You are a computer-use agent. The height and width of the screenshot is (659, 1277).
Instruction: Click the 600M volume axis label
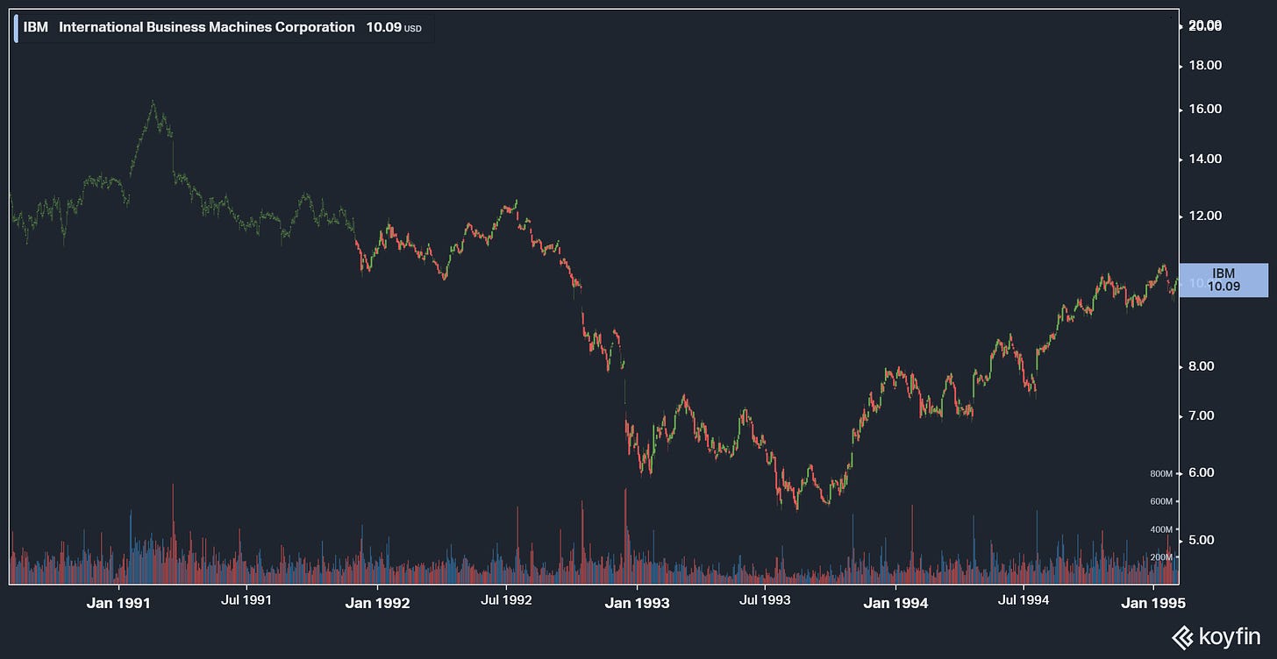[x=1160, y=502]
